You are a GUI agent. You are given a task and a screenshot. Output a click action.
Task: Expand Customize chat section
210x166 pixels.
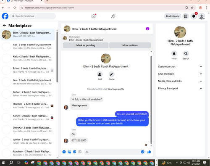180,66
